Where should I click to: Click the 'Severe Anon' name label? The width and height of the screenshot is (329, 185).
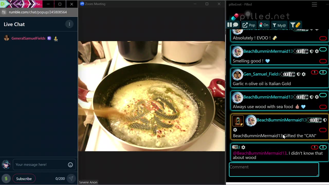(88, 182)
